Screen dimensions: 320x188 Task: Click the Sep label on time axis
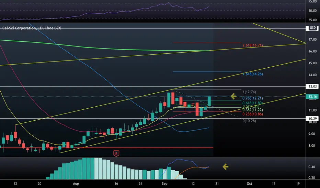(164, 184)
